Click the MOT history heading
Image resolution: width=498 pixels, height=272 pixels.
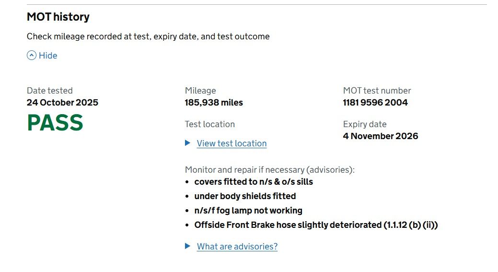[58, 17]
